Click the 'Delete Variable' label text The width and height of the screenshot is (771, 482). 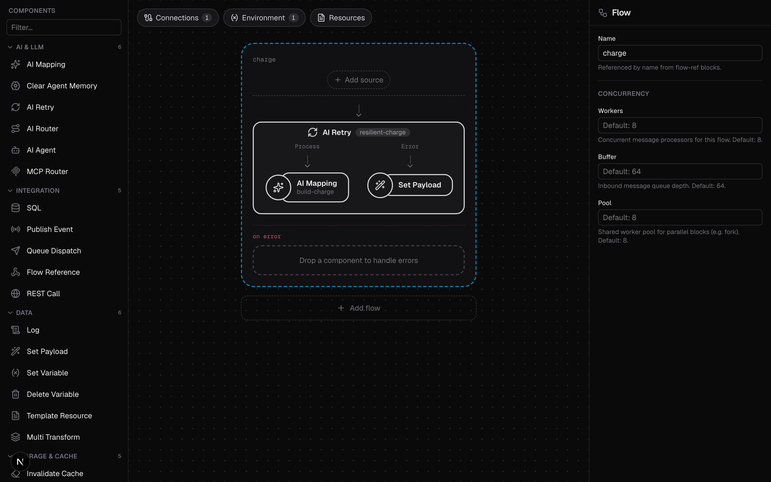[x=52, y=394]
